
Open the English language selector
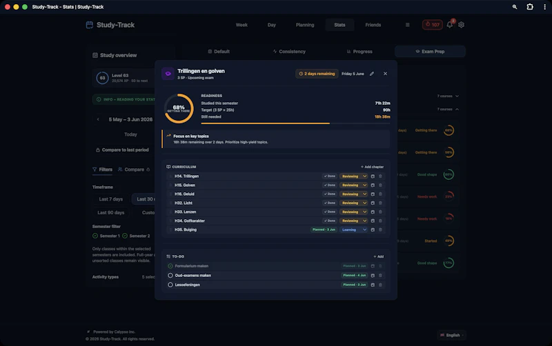[452, 335]
